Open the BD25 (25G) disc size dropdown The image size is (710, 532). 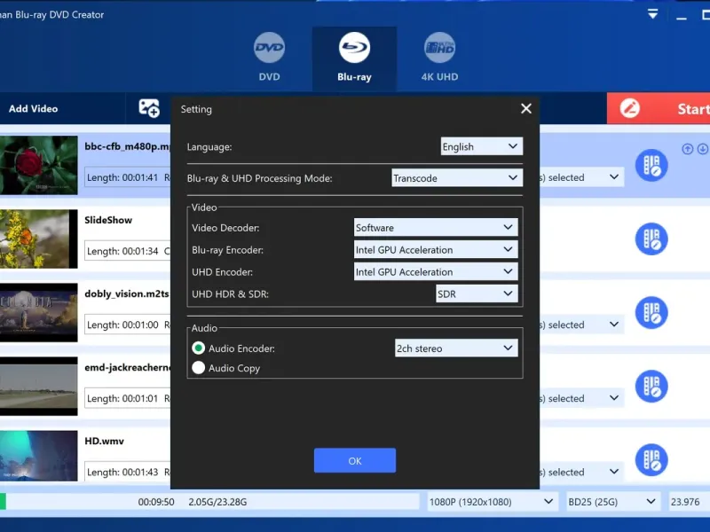[x=612, y=502]
